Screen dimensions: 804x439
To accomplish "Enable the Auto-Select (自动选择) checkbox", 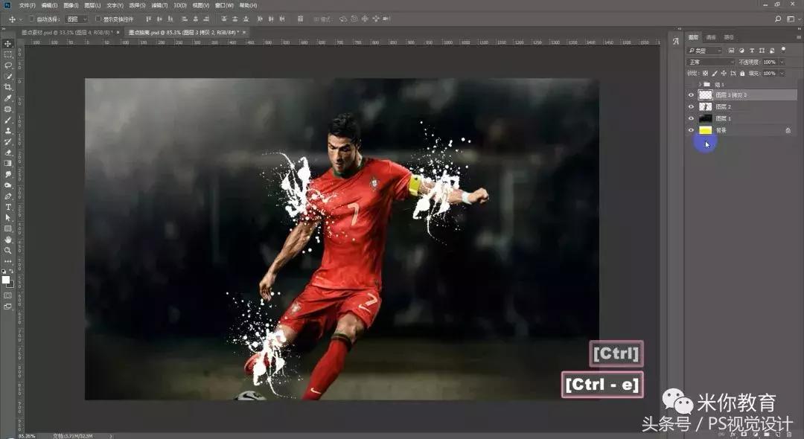I will (31, 19).
